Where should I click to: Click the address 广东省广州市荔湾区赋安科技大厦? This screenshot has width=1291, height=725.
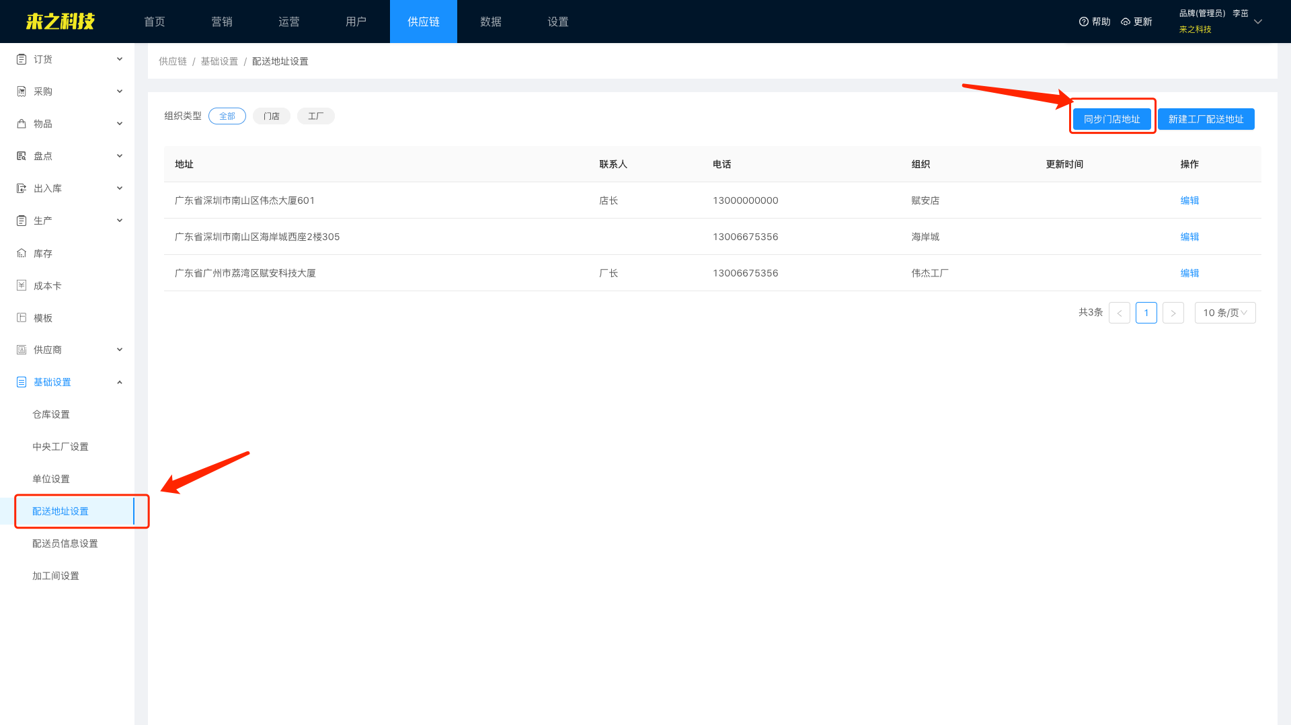point(245,273)
